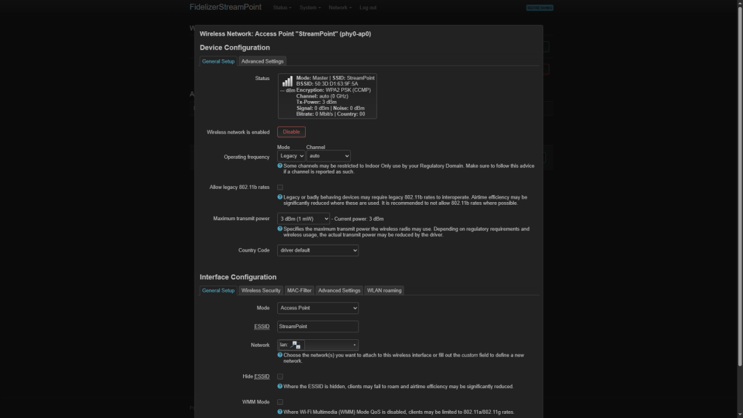Open the MAC-Filter tab

point(299,291)
